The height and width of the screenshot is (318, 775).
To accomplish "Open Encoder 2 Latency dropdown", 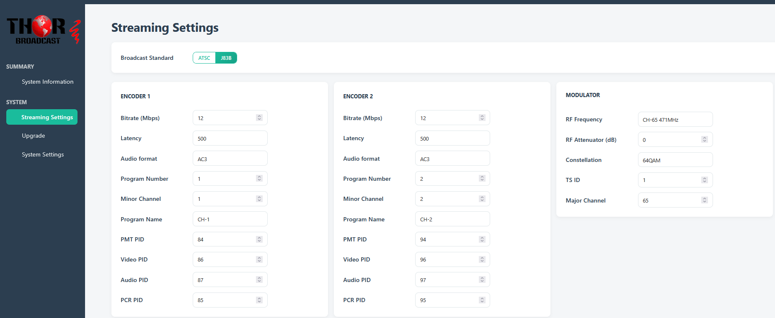I will 452,138.
